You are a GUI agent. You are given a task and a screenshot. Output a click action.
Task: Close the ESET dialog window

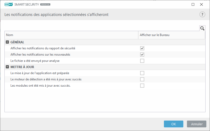tap(201, 4)
